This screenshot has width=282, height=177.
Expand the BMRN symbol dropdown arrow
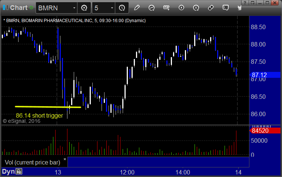point(74,8)
